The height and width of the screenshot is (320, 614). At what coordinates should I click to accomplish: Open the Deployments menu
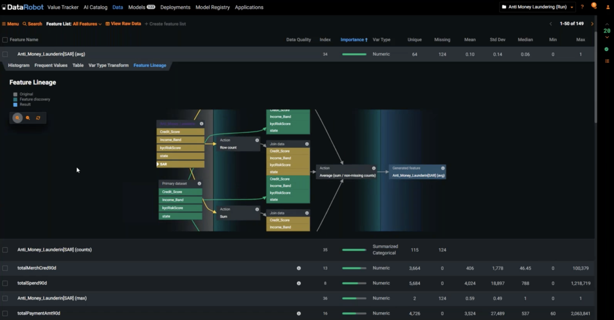[x=175, y=7]
